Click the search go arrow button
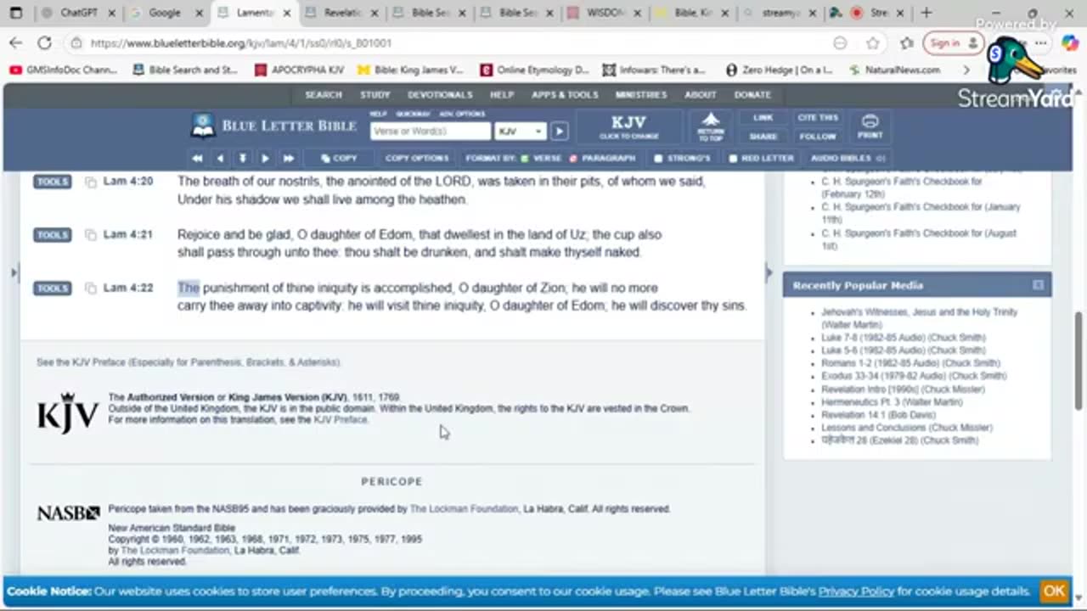The image size is (1087, 611). (559, 131)
